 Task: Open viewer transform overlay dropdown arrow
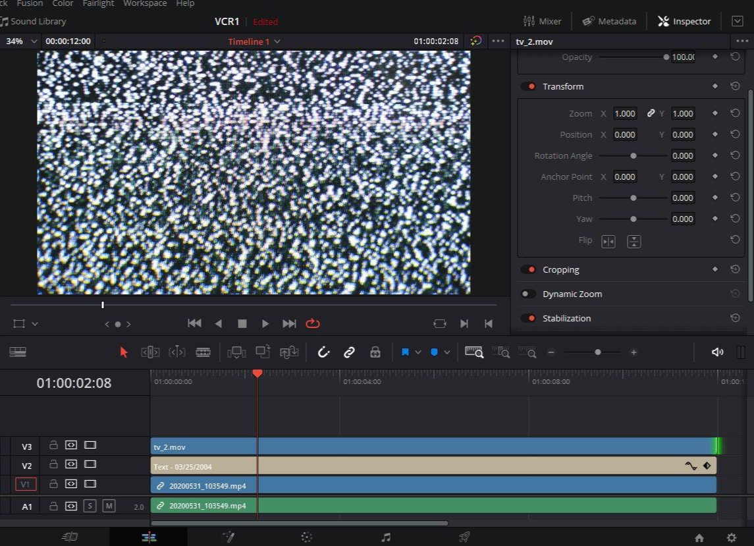point(35,324)
